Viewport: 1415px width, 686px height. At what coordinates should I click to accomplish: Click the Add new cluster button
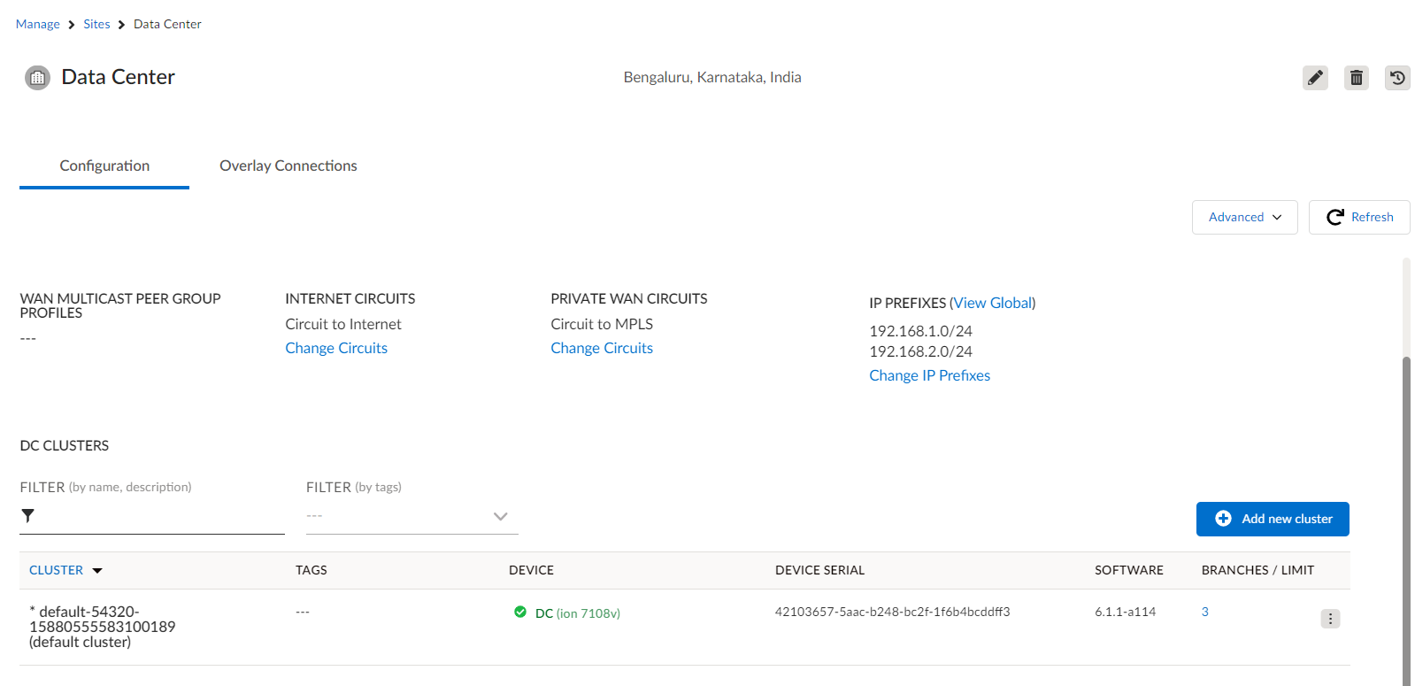(x=1272, y=519)
